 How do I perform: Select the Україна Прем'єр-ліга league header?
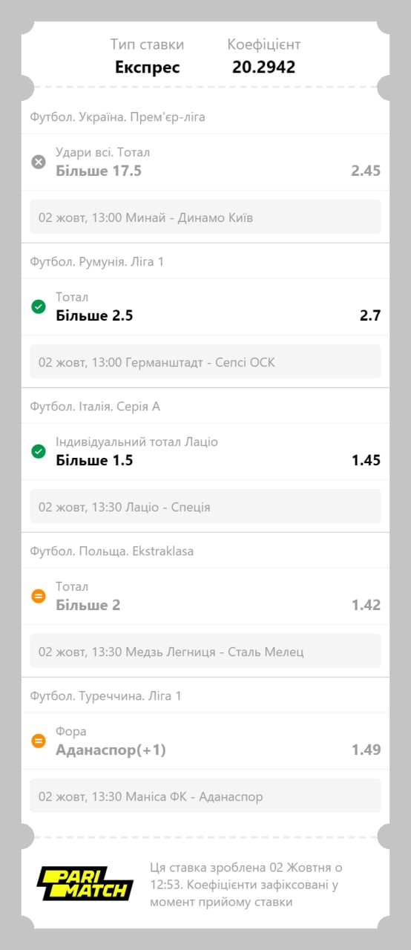118,117
